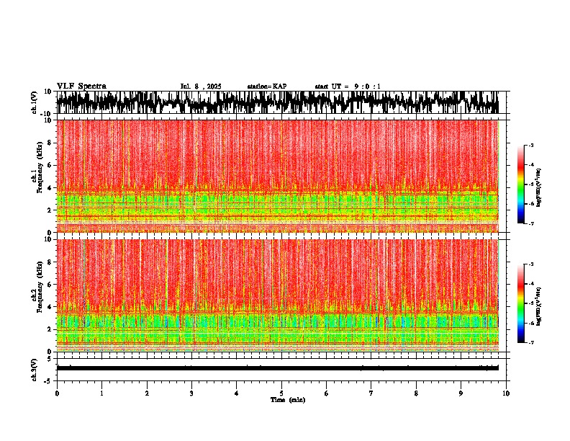Screen dimensions: 570x441
Task: Click time axis tick label "3"
Action: pos(191,393)
